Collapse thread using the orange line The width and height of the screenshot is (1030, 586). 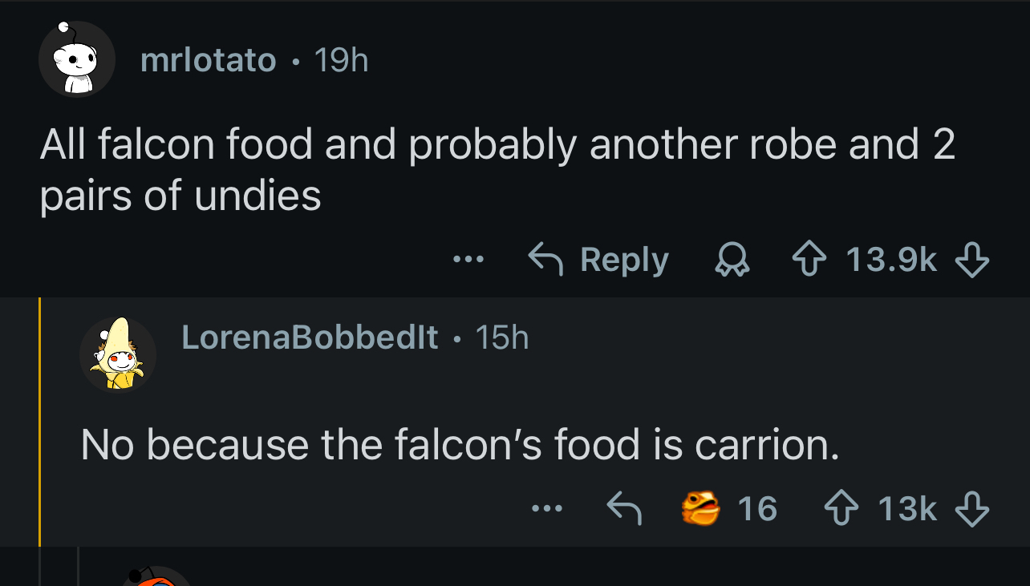click(x=39, y=422)
